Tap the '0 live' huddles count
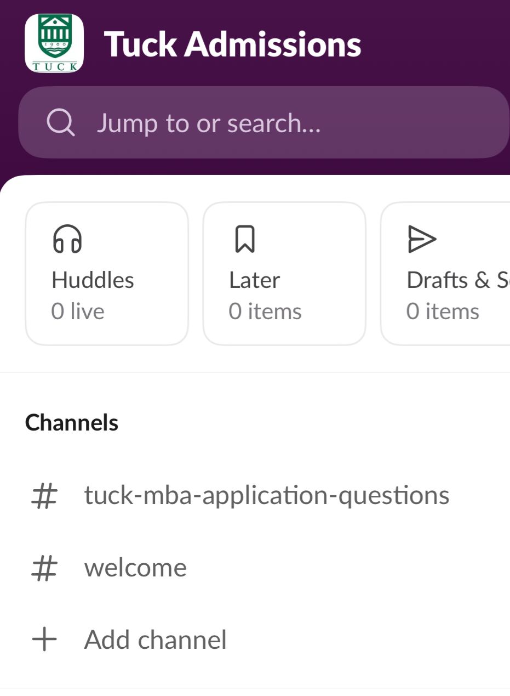Screen dimensions: 510x696 click(x=78, y=312)
